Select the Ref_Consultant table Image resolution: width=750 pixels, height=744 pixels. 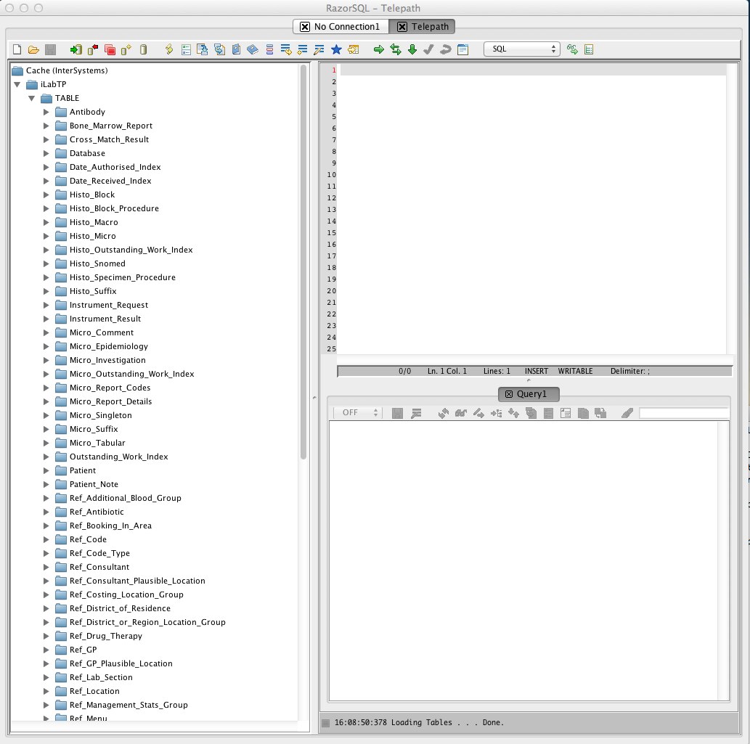point(99,567)
